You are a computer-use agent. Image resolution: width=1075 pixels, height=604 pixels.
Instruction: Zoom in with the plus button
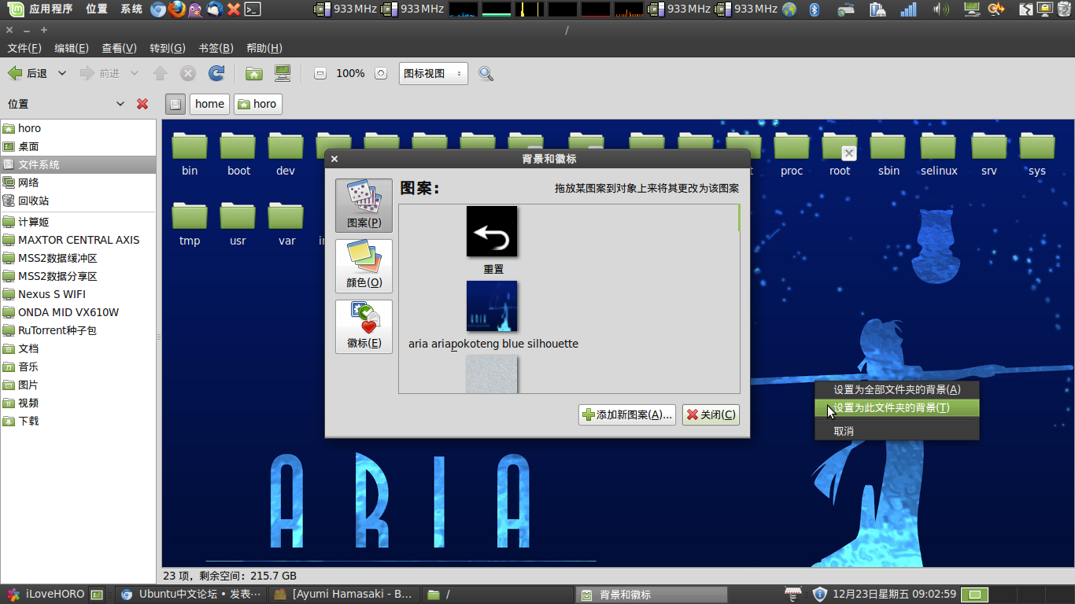tap(381, 73)
